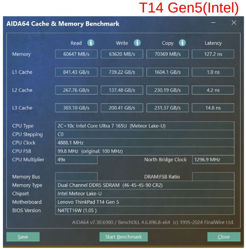Click the Write column info icon
The image size is (246, 249).
pyautogui.click(x=137, y=43)
